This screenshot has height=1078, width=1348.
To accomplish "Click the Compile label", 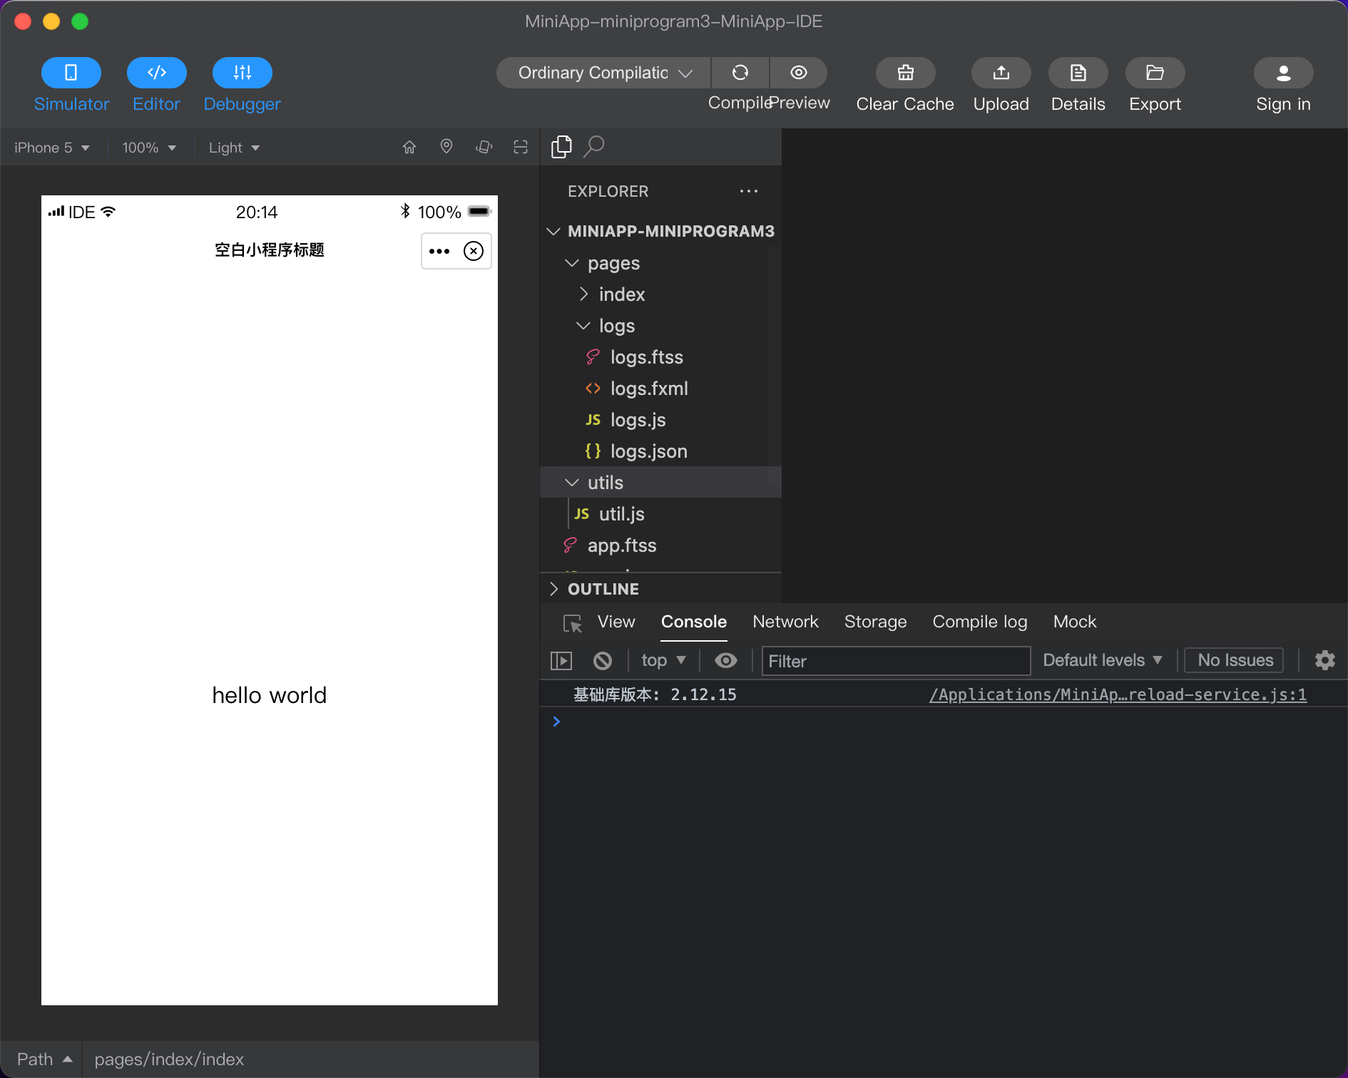I will click(x=740, y=103).
